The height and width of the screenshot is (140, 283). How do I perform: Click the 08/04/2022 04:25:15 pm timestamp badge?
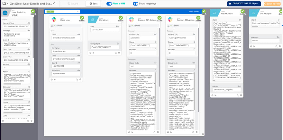[x=244, y=4]
